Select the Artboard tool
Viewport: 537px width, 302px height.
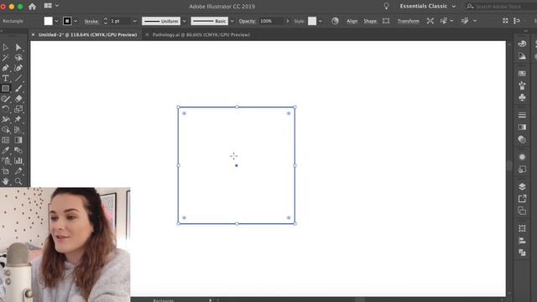6,171
